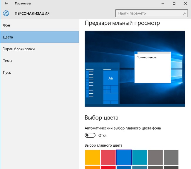Viewport: 191px width, 169px height.
Task: Enable automatic main color selection toggle
Action: click(x=90, y=135)
